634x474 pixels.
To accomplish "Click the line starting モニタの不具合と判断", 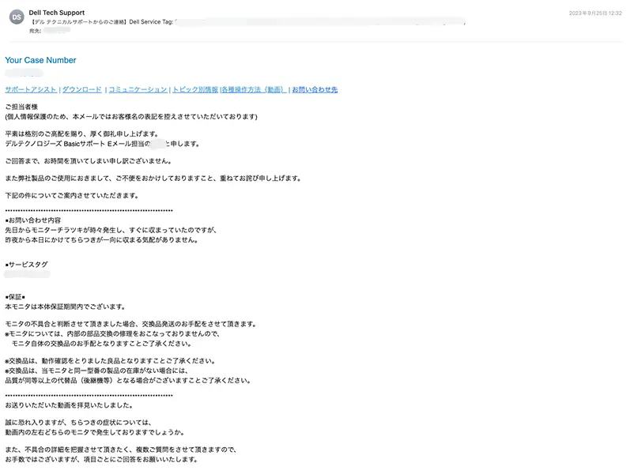I will coord(130,324).
